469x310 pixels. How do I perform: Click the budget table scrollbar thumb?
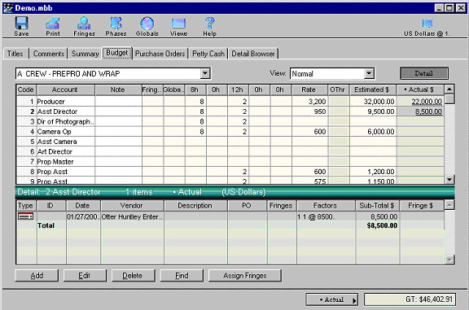pos(449,98)
